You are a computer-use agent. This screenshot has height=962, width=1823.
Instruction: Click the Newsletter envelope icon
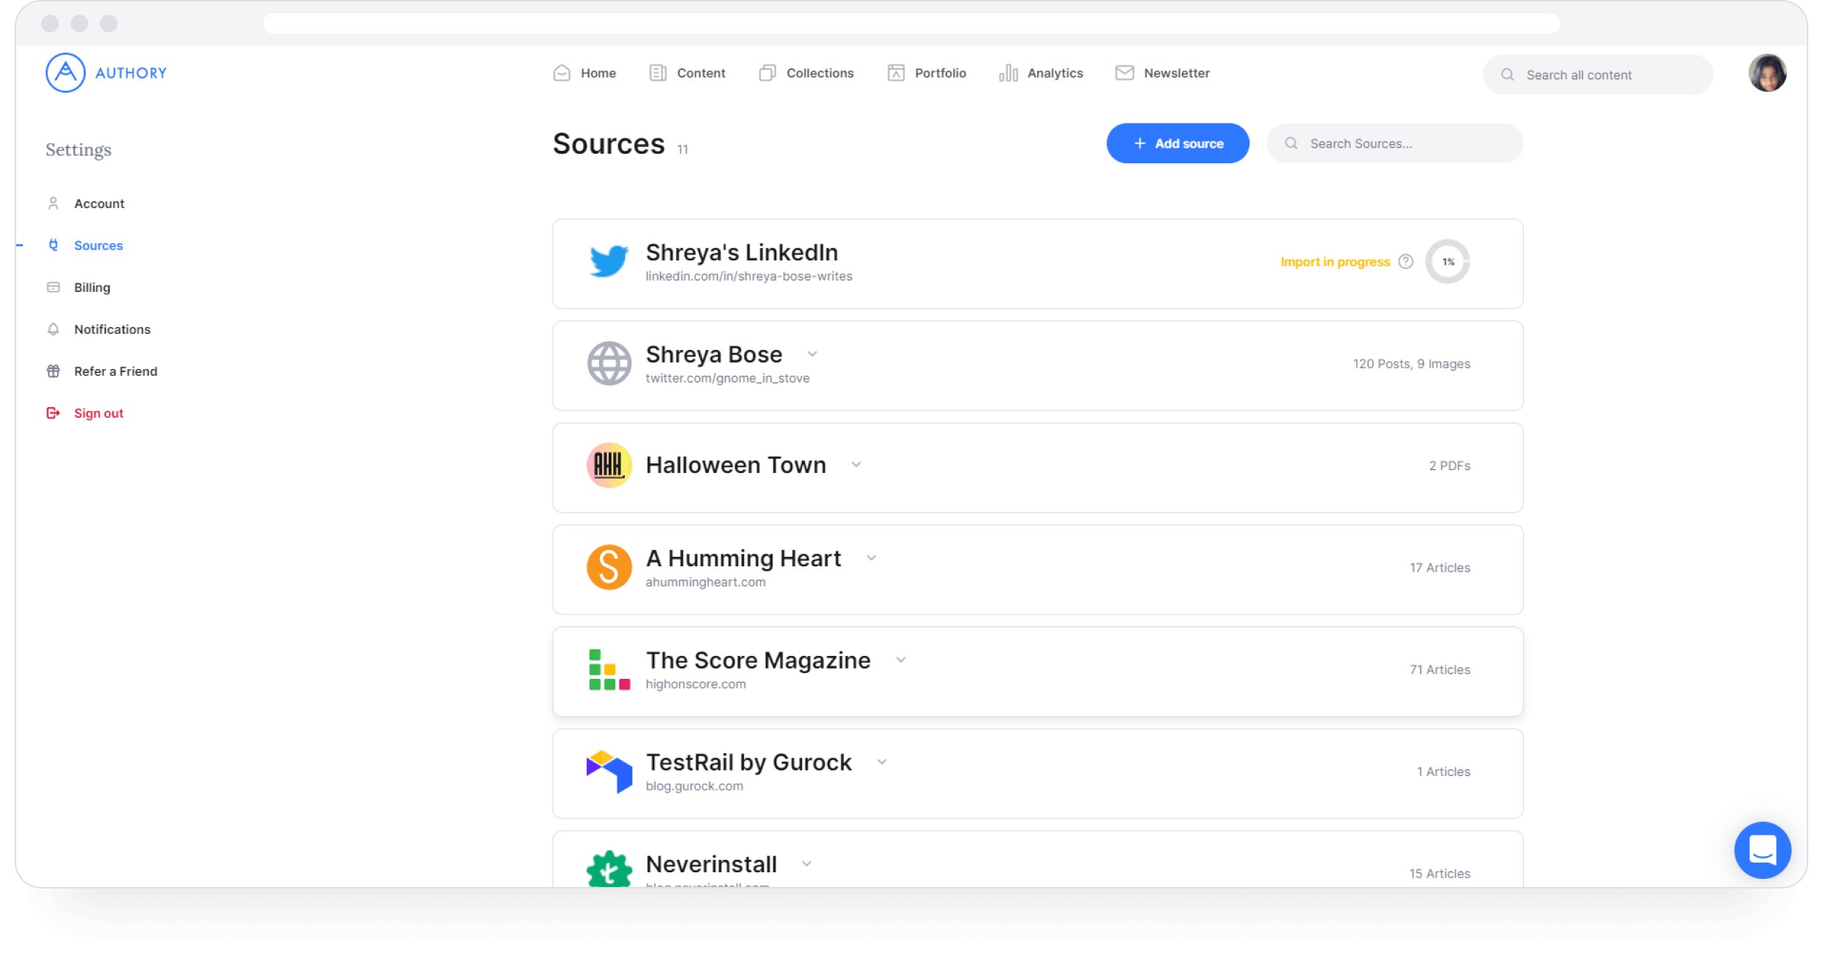(1125, 73)
